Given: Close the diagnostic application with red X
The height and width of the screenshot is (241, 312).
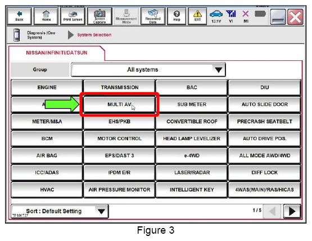Looking at the screenshot, I should coord(295,17).
